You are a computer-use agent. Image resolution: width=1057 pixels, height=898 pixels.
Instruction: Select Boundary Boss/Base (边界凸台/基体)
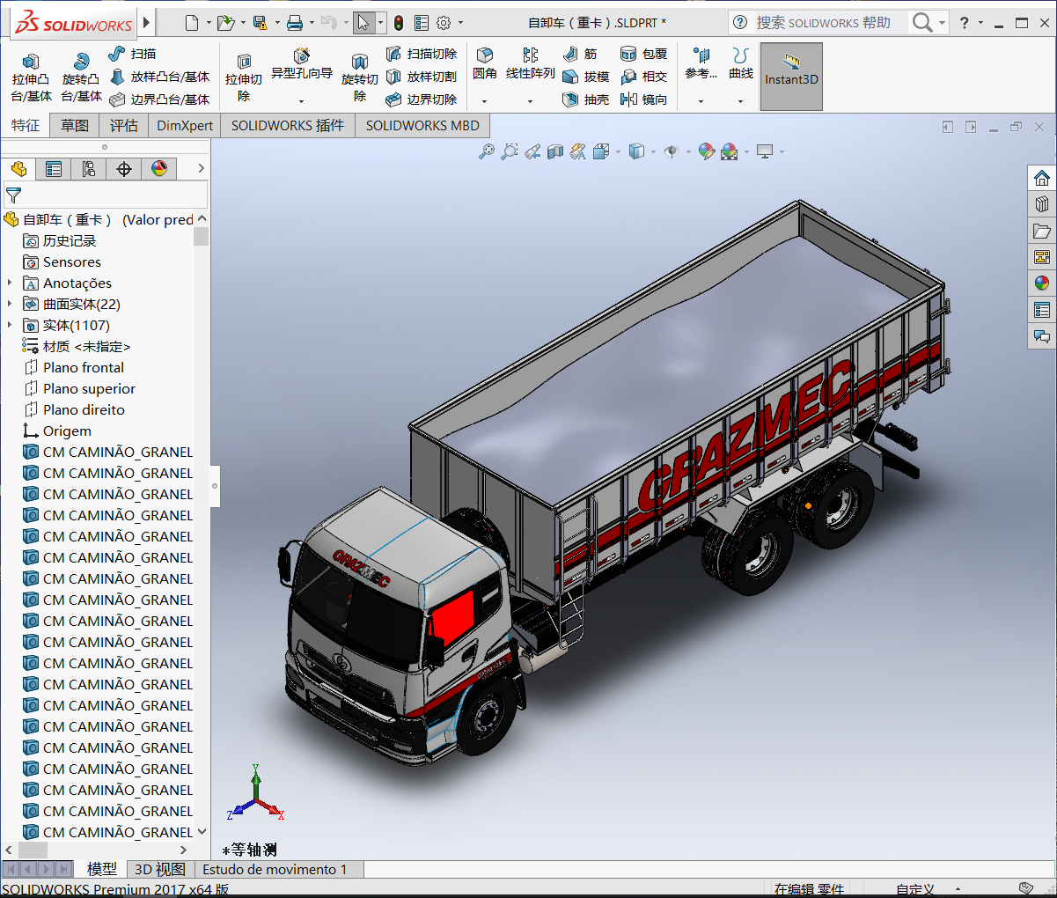159,99
